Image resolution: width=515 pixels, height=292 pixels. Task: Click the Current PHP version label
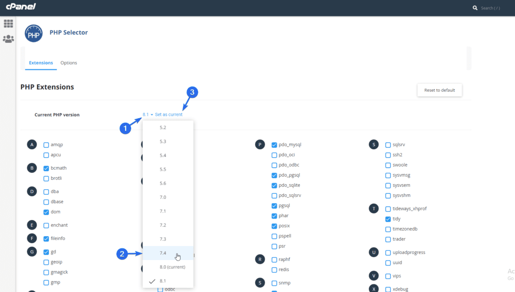pos(57,115)
